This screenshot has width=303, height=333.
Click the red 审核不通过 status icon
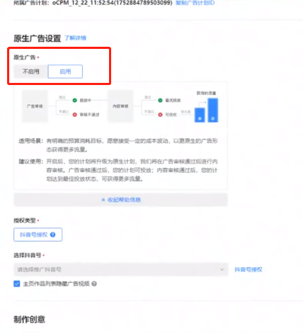tap(75, 115)
